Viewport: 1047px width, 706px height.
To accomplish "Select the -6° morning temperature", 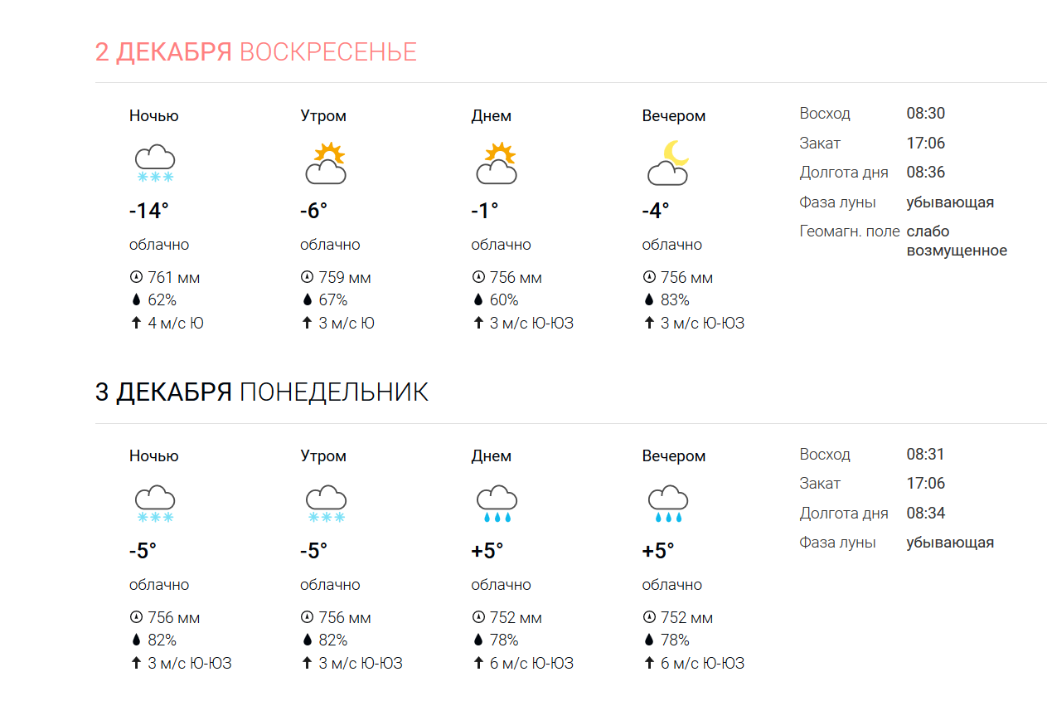I will (x=314, y=212).
